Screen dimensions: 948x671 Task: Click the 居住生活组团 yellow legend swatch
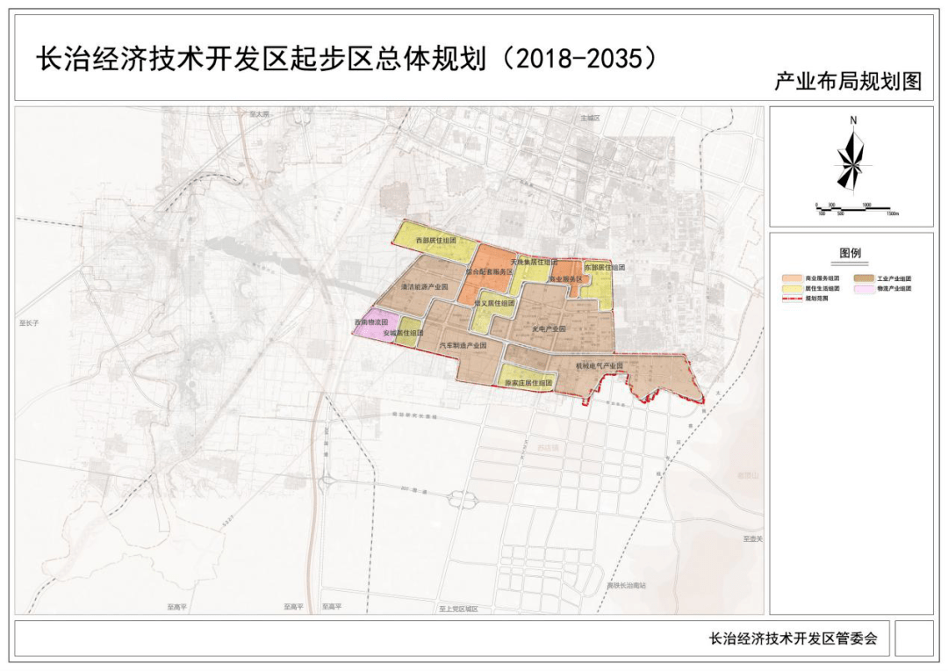(x=792, y=289)
